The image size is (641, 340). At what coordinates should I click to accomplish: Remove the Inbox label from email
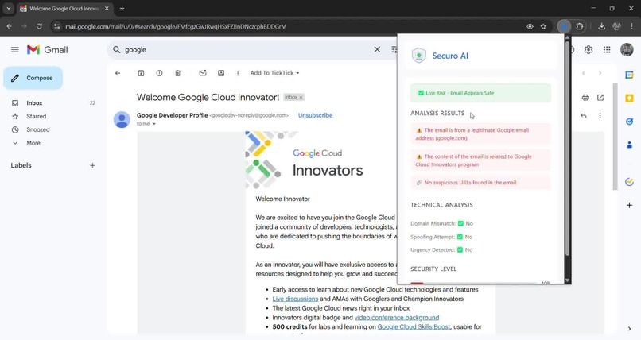301,97
